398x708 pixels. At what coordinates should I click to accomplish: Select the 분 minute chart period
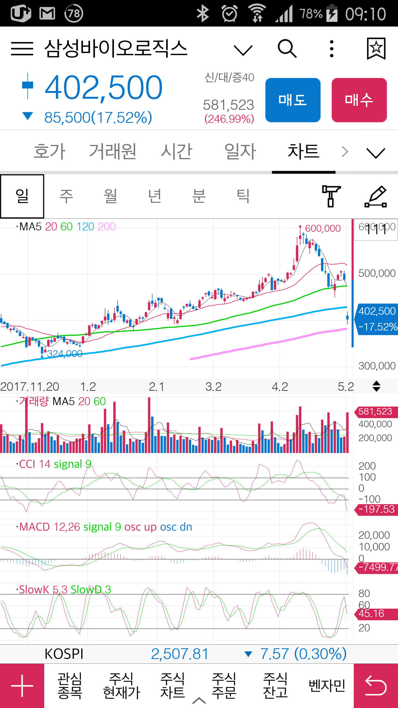tap(199, 196)
